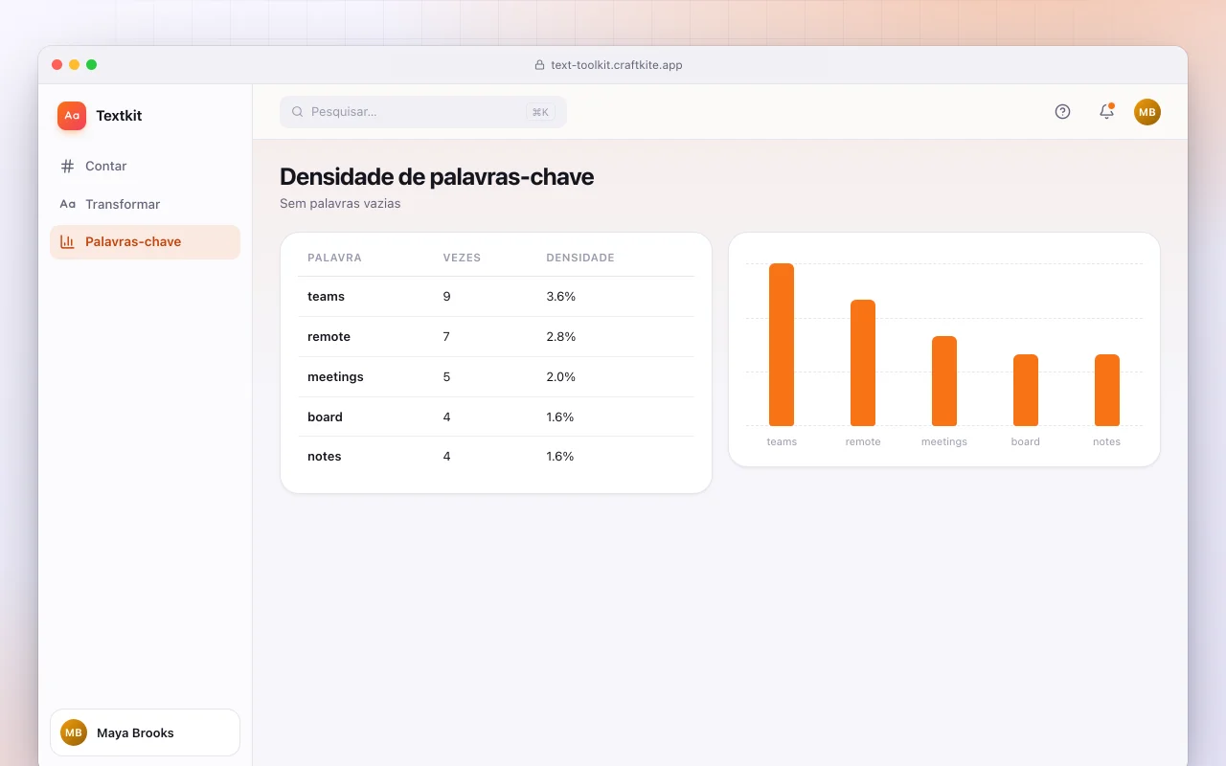This screenshot has height=766, width=1226.
Task: Open Maya Brooks profile card
Action: tap(145, 732)
